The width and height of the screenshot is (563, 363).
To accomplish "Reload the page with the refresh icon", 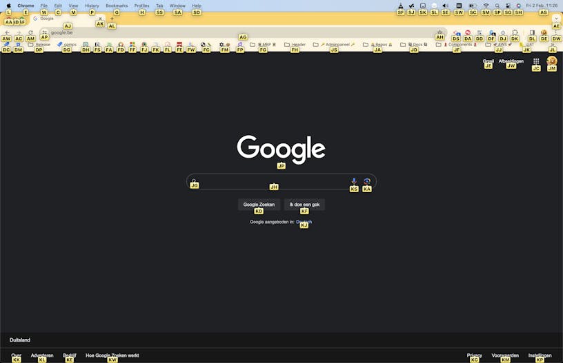I will click(30, 32).
